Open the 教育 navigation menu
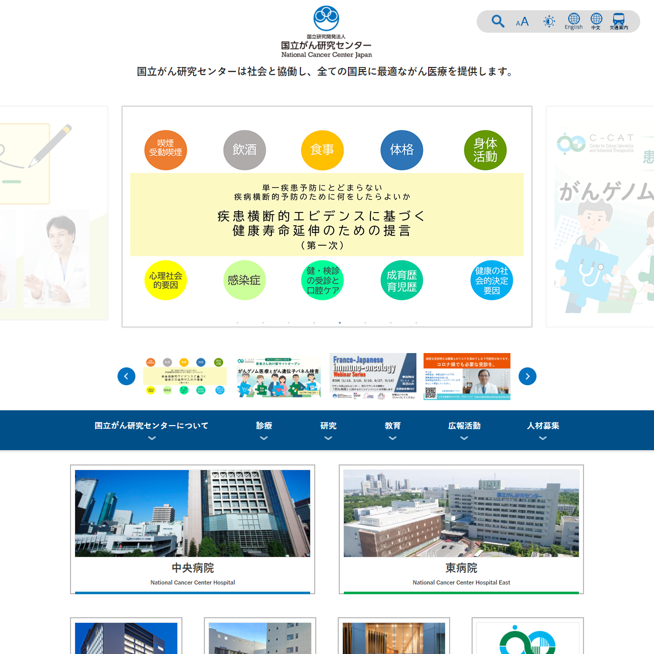 tap(393, 430)
